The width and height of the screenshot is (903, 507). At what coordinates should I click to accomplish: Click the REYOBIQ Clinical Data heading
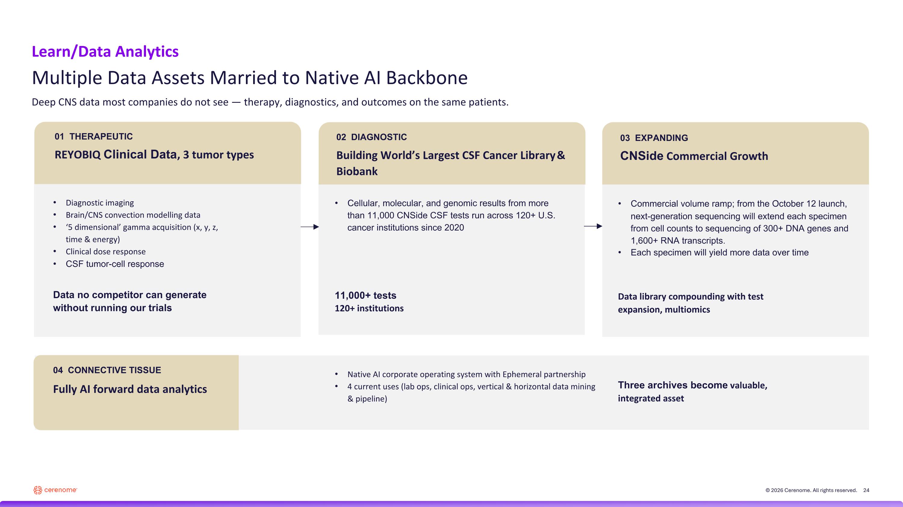pos(154,154)
